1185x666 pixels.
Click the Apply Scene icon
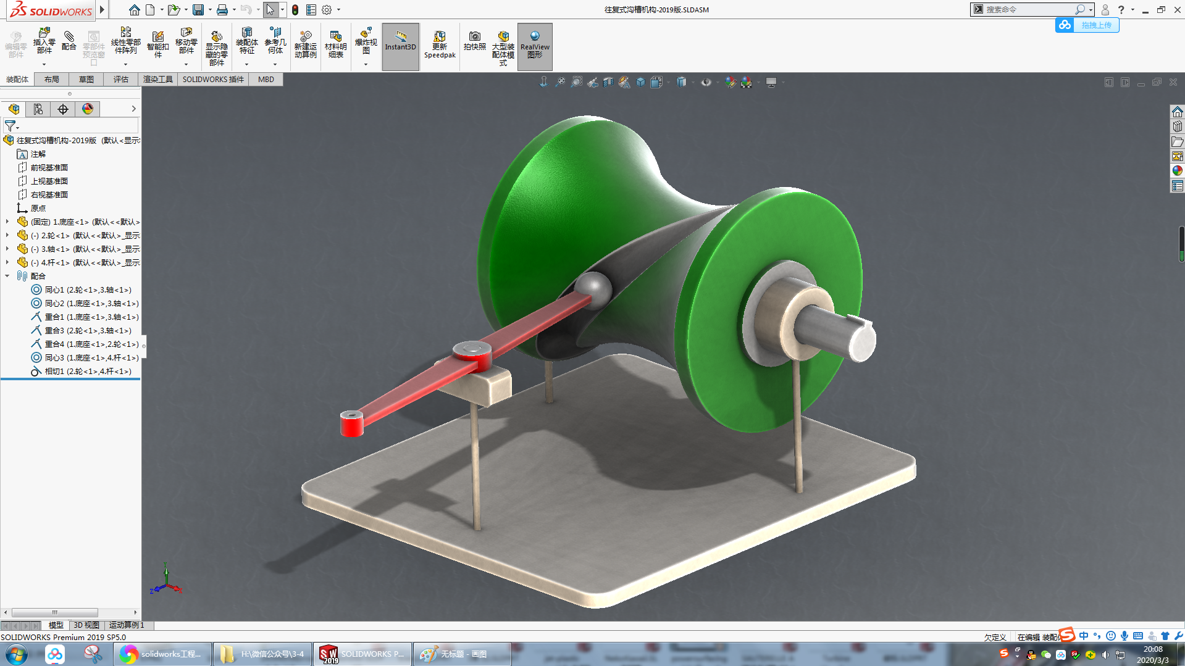pyautogui.click(x=747, y=82)
